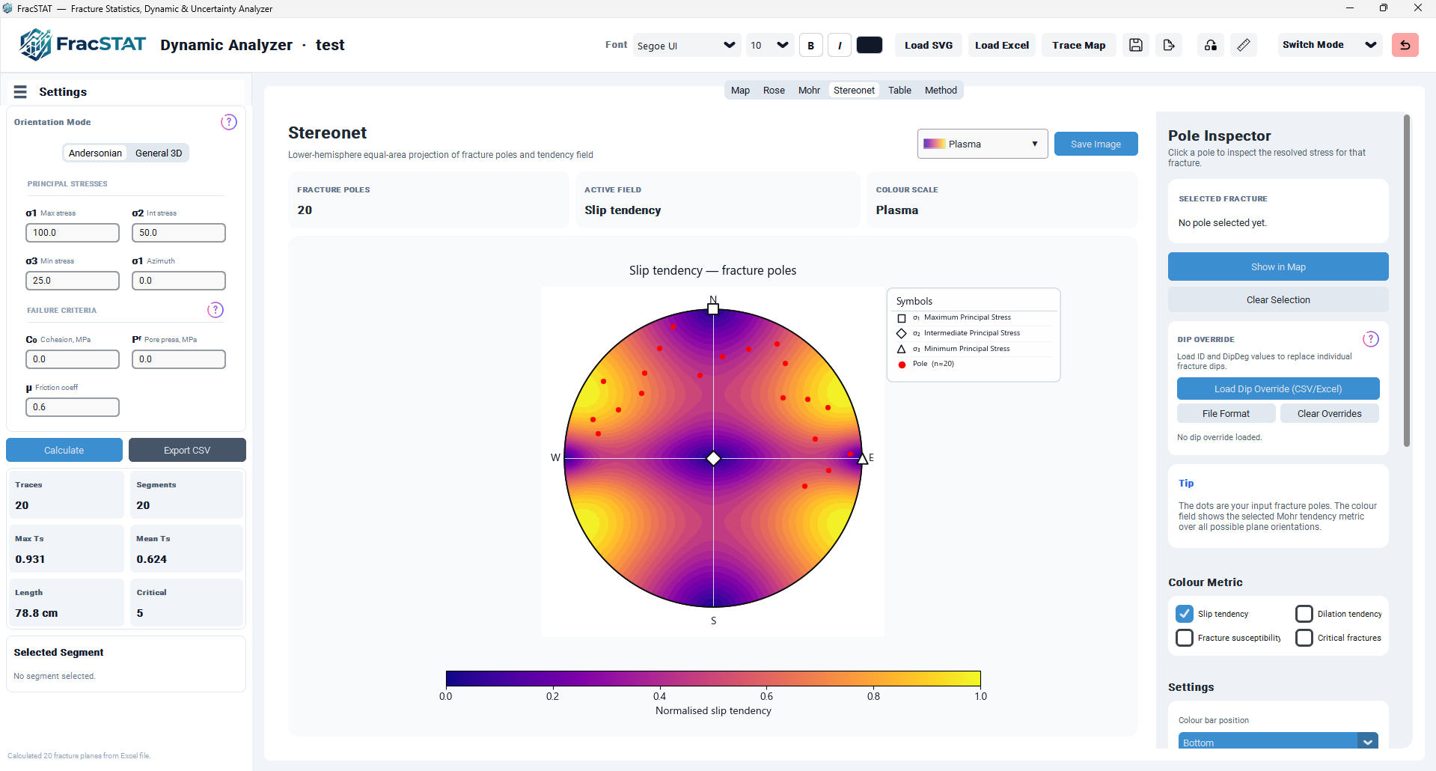Toggle italic font formatting
Screen dimensions: 1436x771
[840, 45]
